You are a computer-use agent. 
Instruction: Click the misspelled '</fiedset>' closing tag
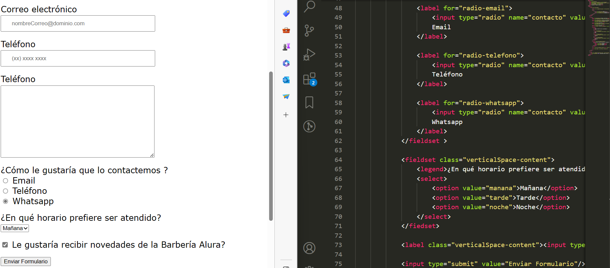point(420,226)
